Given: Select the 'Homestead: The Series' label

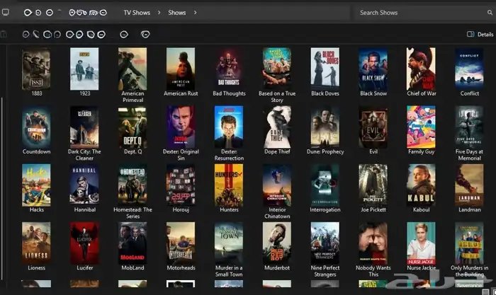Looking at the screenshot, I should 133,213.
